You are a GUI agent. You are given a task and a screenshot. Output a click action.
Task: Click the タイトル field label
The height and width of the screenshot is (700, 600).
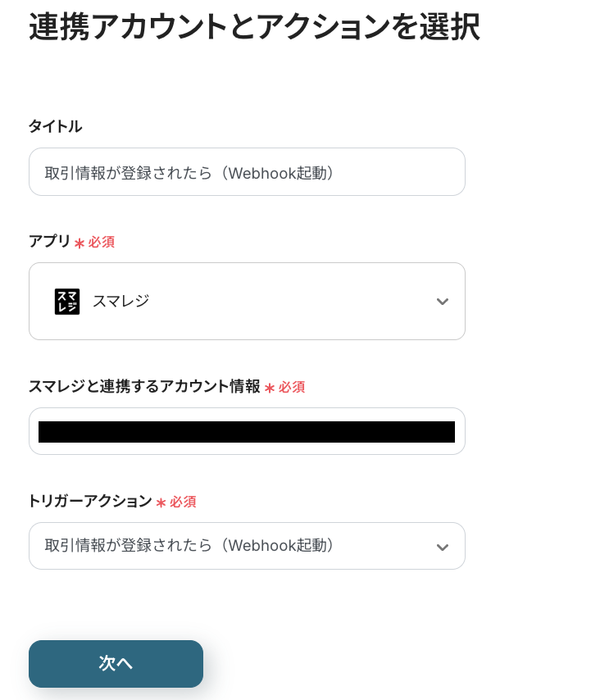55,126
